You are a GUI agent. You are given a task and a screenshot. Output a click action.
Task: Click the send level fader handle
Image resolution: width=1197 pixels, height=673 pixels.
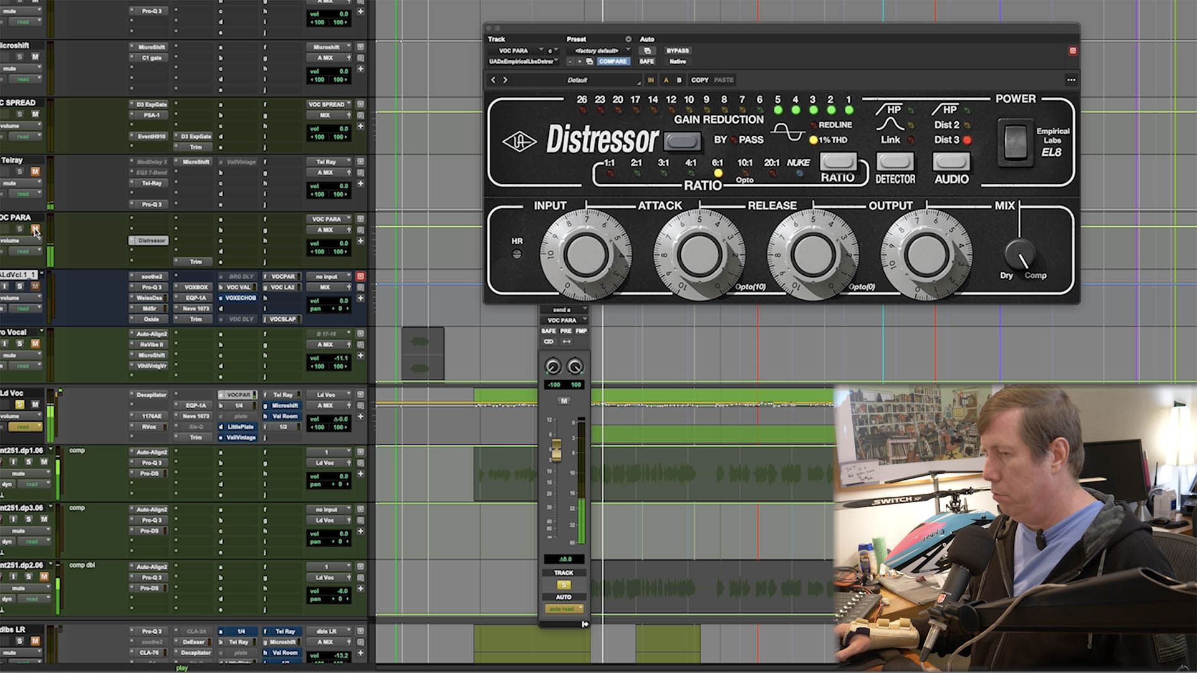(x=556, y=450)
